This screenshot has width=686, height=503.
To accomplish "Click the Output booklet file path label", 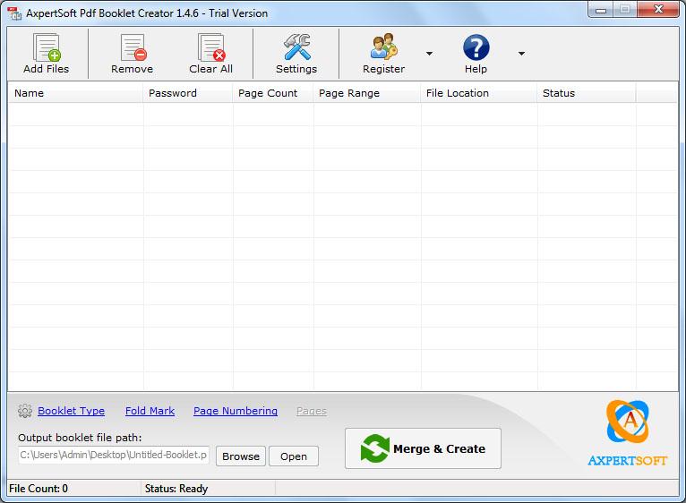I will point(80,438).
